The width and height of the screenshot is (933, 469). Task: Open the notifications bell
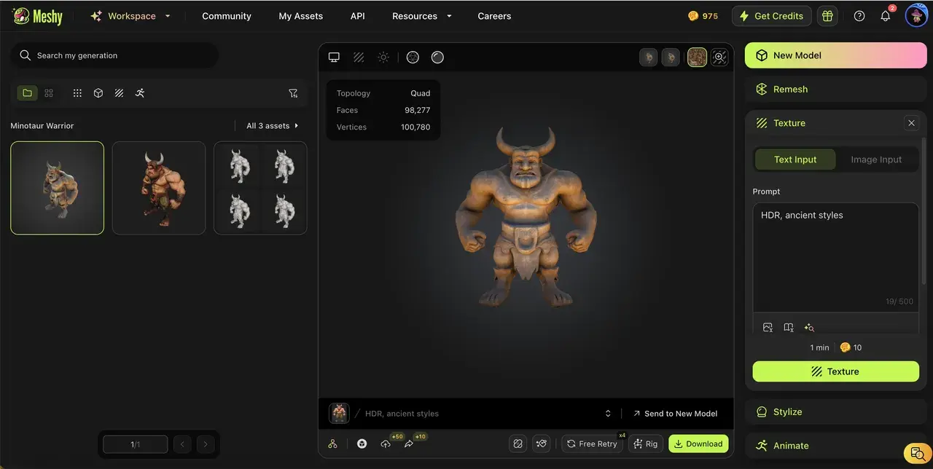point(885,16)
